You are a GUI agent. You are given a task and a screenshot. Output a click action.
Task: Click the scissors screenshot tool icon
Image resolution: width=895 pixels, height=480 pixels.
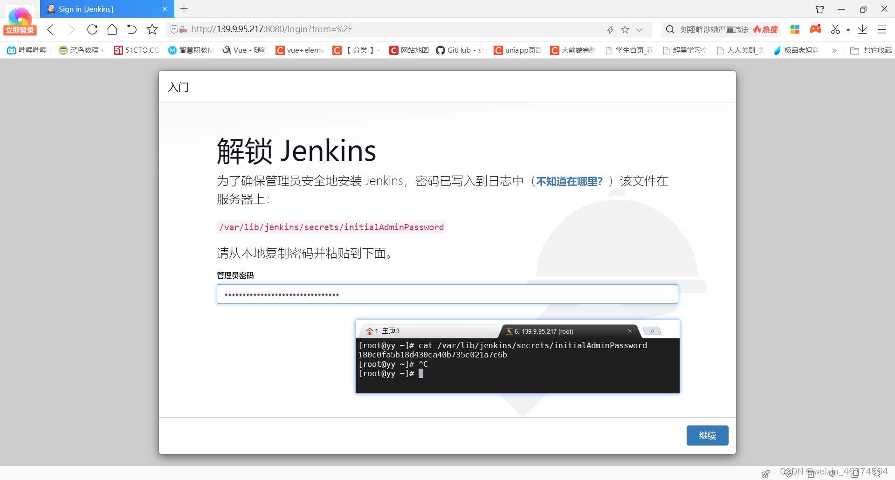pyautogui.click(x=835, y=29)
